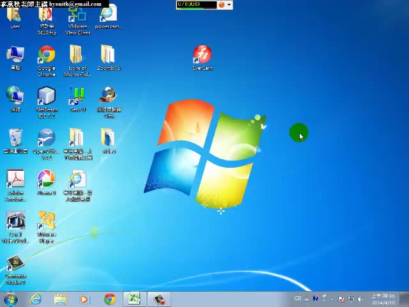
Task: Click the orange record button
Action: pos(222,4)
